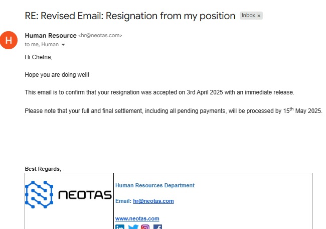326x229 pixels.
Task: Click the sender's orange H avatar
Action: point(9,40)
